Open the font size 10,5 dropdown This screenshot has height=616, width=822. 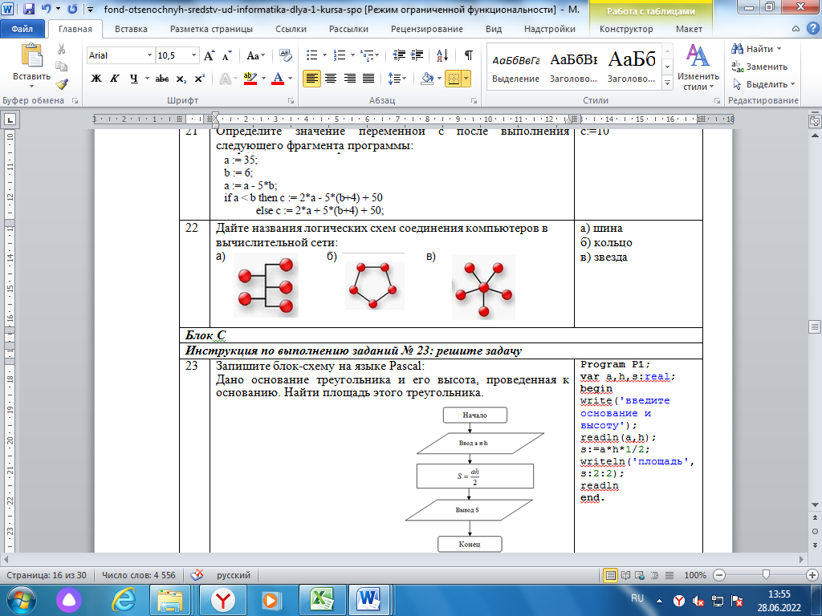[x=194, y=55]
